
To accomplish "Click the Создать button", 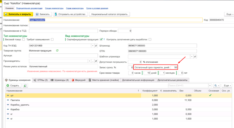I will coord(13,86).
